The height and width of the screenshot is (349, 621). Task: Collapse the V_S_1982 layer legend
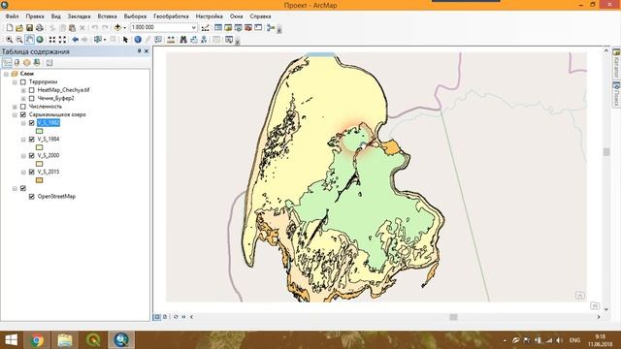pos(23,123)
